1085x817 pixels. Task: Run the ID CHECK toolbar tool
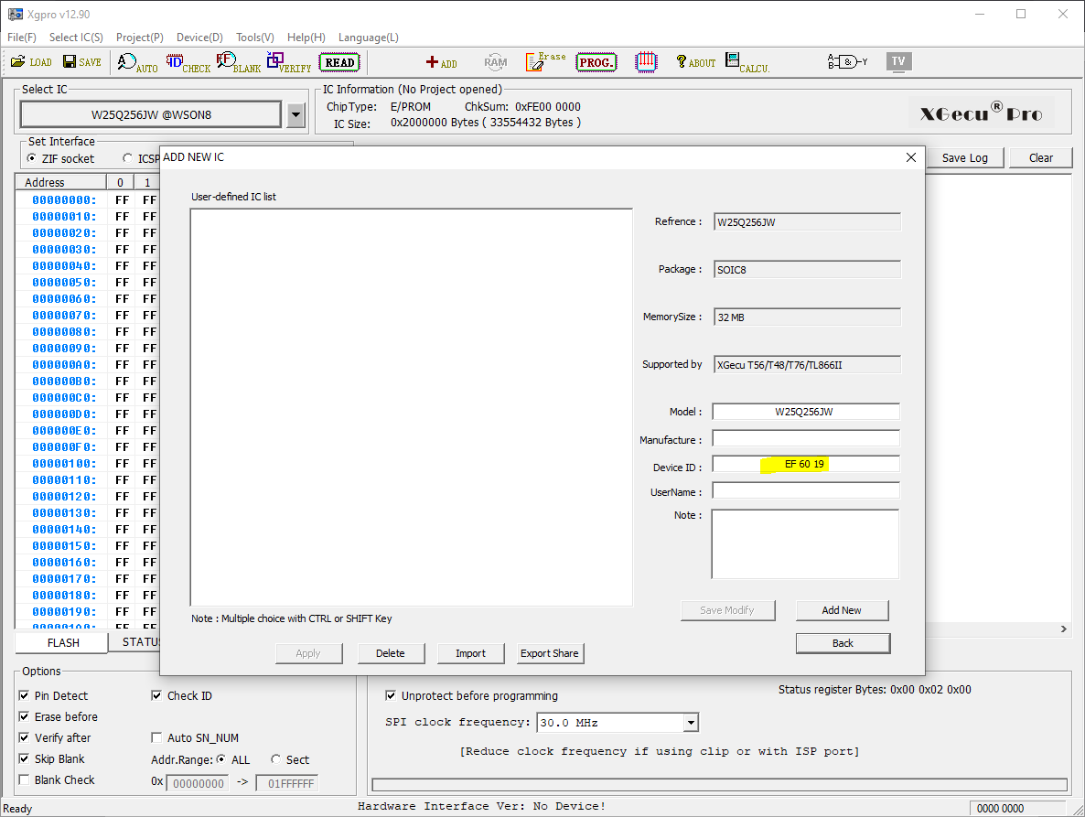[x=188, y=62]
